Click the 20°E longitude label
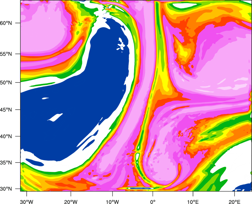 [234, 202]
